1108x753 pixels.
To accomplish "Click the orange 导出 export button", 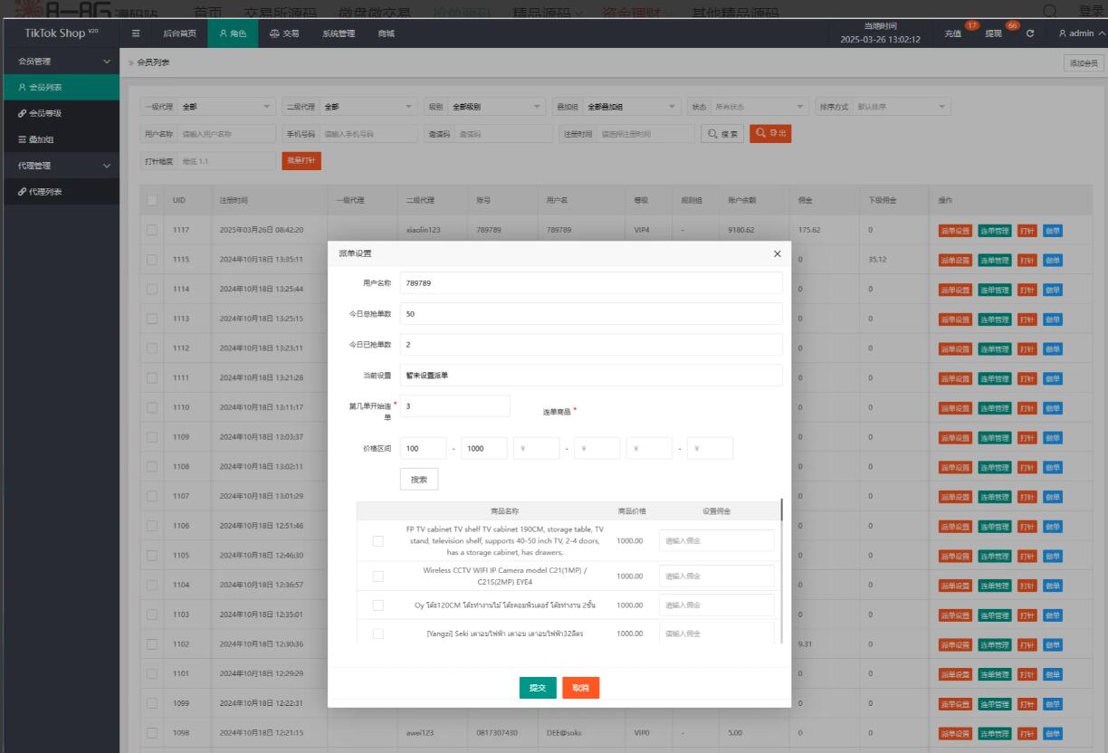I will [x=769, y=133].
